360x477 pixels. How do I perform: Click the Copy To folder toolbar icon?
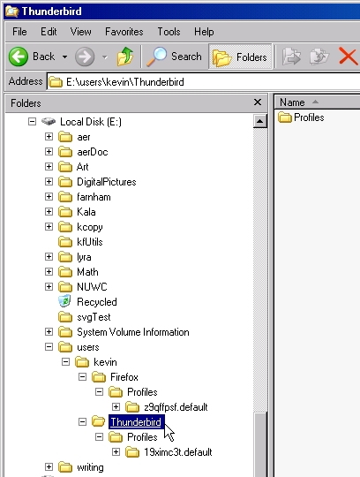(x=319, y=57)
